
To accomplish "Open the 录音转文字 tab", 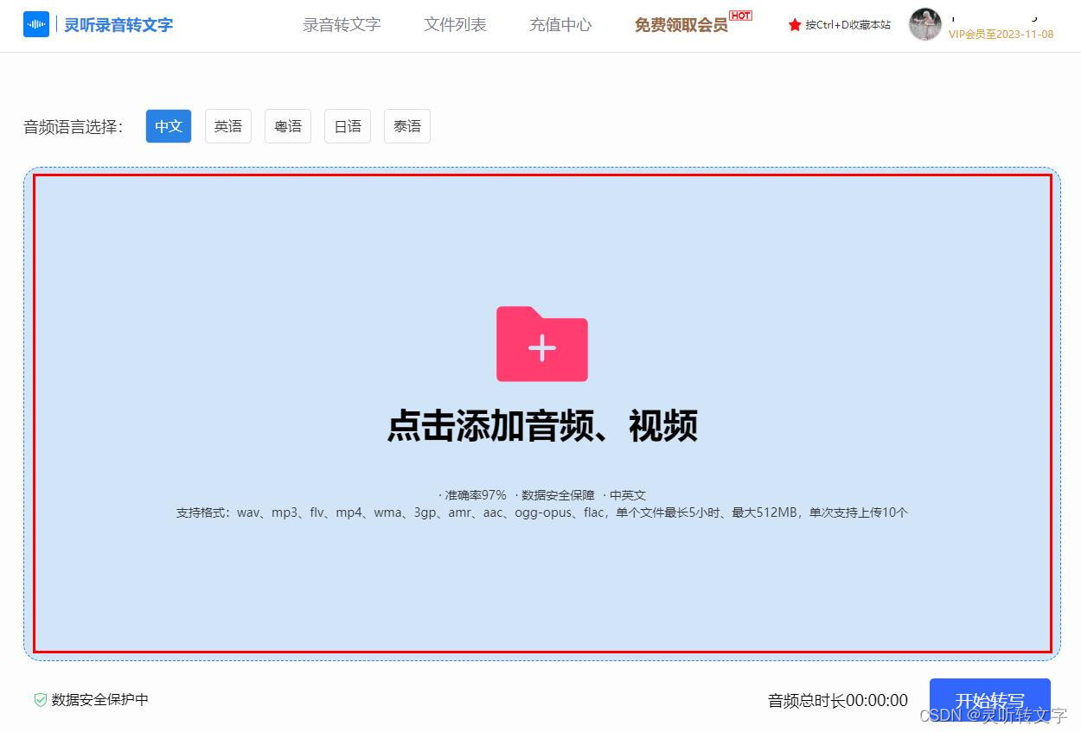I will click(x=342, y=25).
